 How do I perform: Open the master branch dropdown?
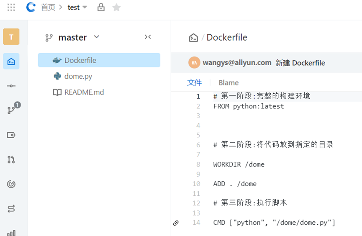coord(97,37)
